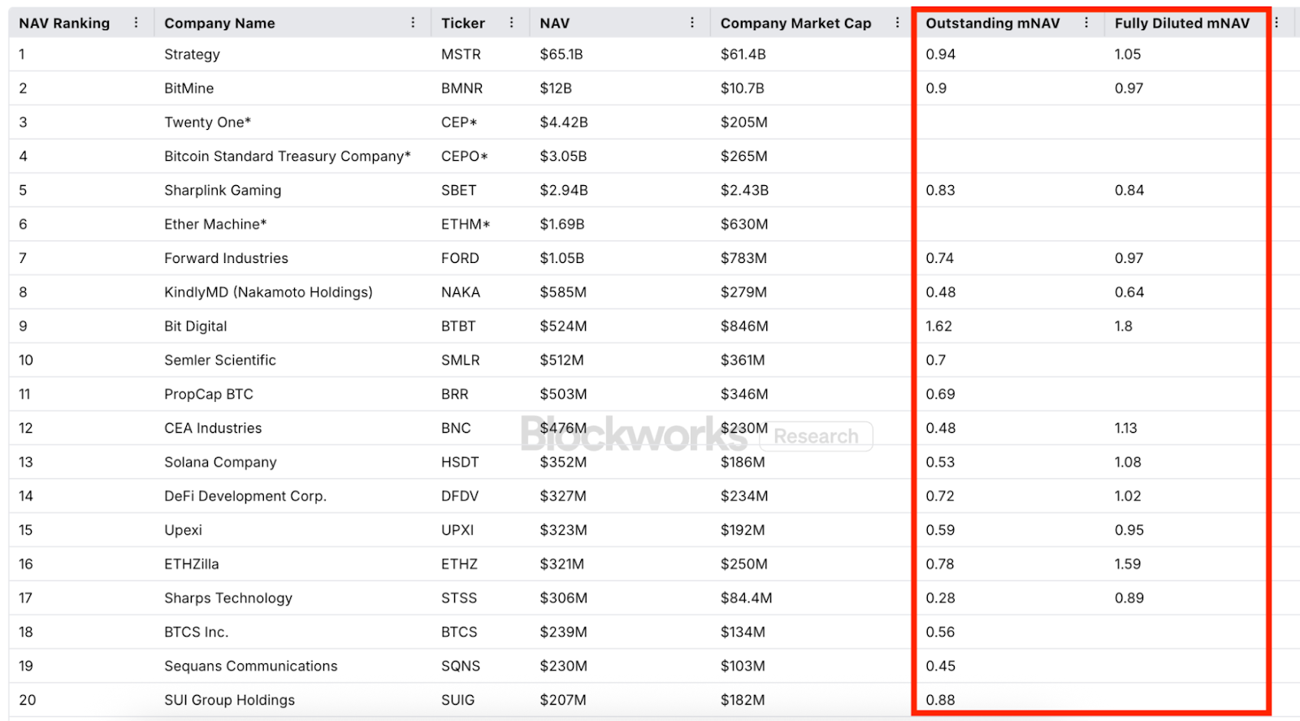The height and width of the screenshot is (721, 1300).
Task: Select the Twenty One* company row name
Action: coord(207,123)
